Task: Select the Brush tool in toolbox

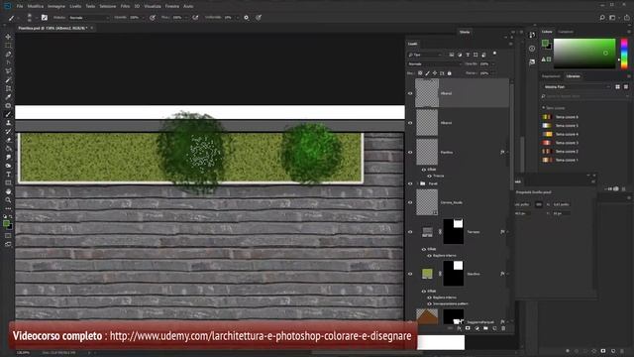Action: coord(8,114)
